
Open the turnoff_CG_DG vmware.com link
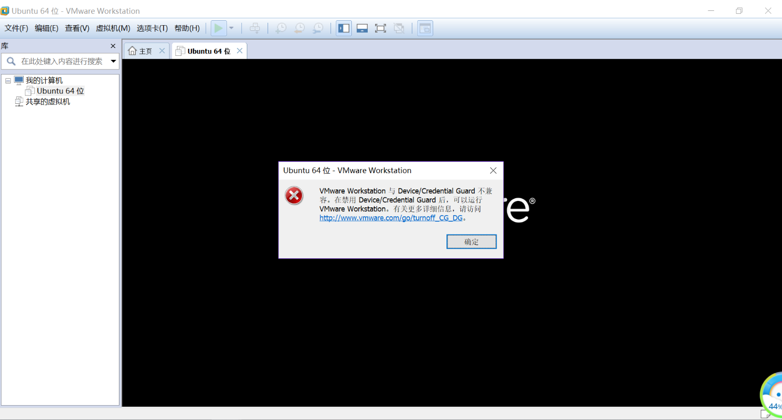coord(391,218)
